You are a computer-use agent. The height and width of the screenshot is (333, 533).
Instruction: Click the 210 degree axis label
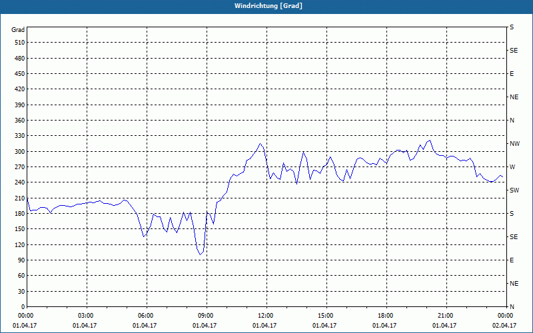[x=20, y=198]
